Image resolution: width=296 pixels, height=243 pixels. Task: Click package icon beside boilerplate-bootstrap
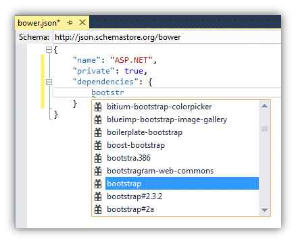point(98,132)
